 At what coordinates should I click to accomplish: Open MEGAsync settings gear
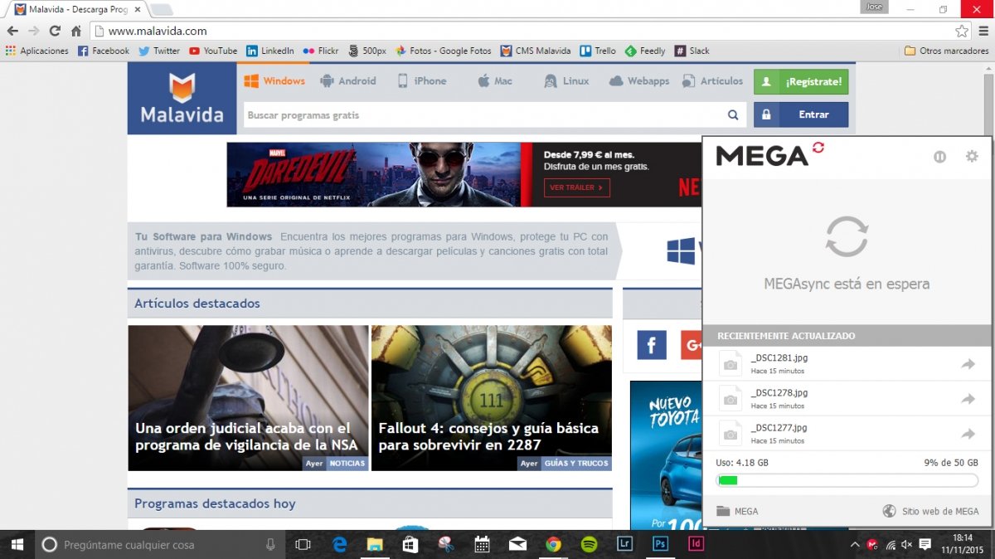click(972, 156)
